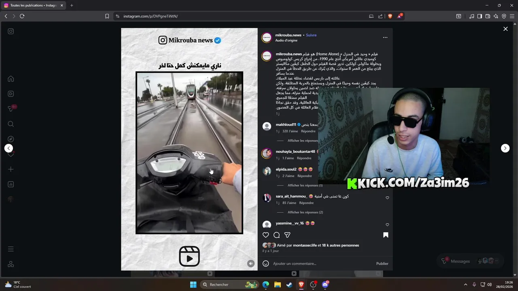Open Steam from the taskbar

tap(289, 285)
